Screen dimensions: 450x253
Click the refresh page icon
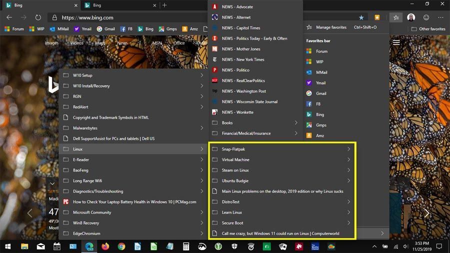(x=38, y=17)
